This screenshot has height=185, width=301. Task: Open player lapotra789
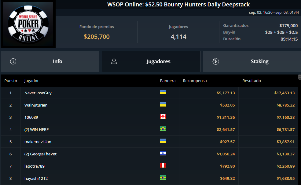pos(35,166)
